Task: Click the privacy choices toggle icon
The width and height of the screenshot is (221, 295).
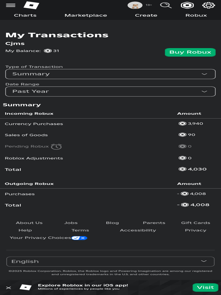Action: point(79,238)
